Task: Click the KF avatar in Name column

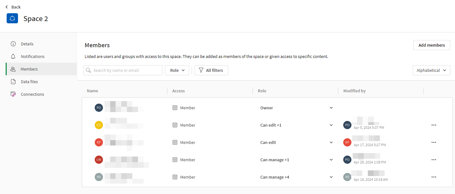Action: coord(99,142)
